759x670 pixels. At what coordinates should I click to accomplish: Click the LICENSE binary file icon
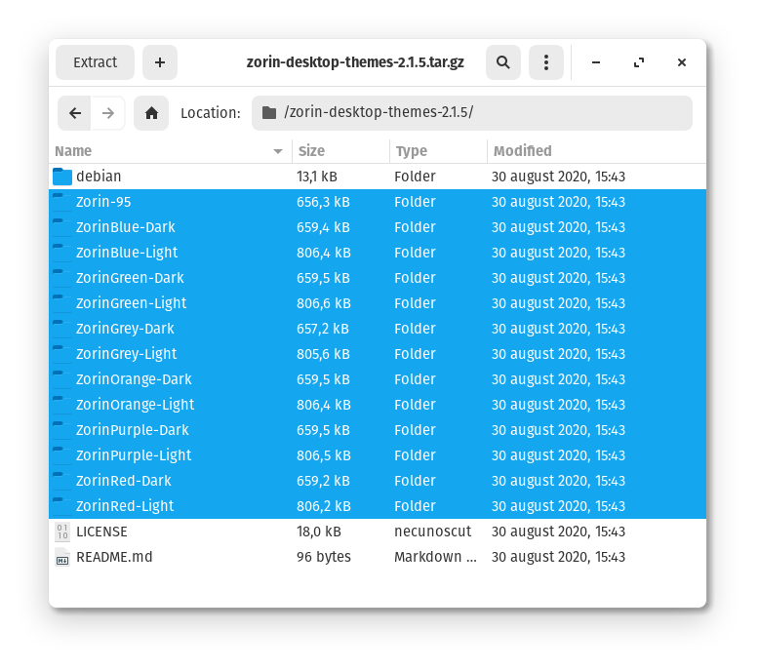tap(62, 532)
